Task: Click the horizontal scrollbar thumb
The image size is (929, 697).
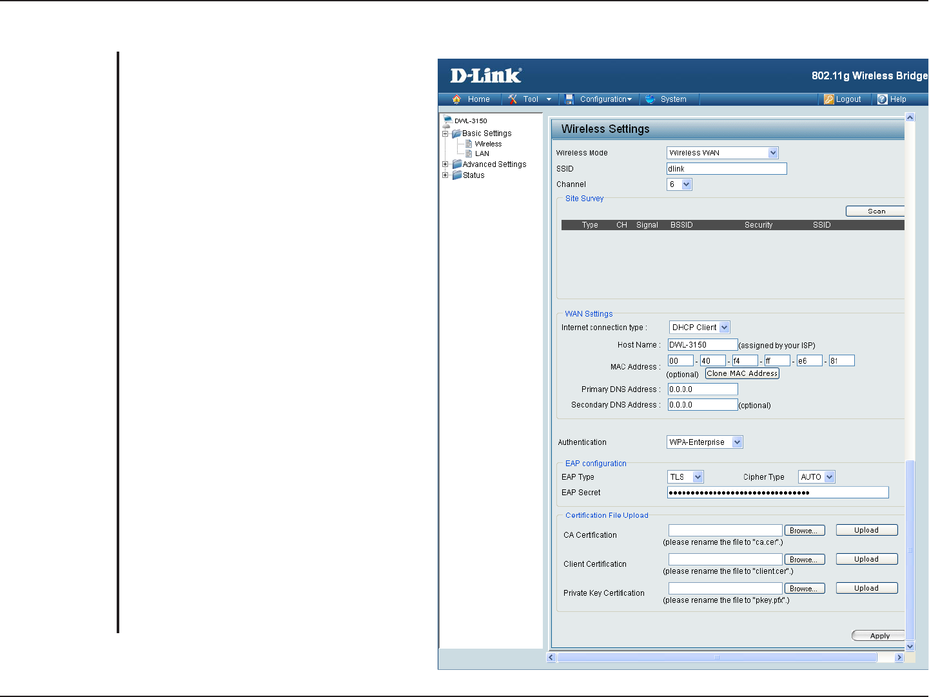Action: [717, 658]
